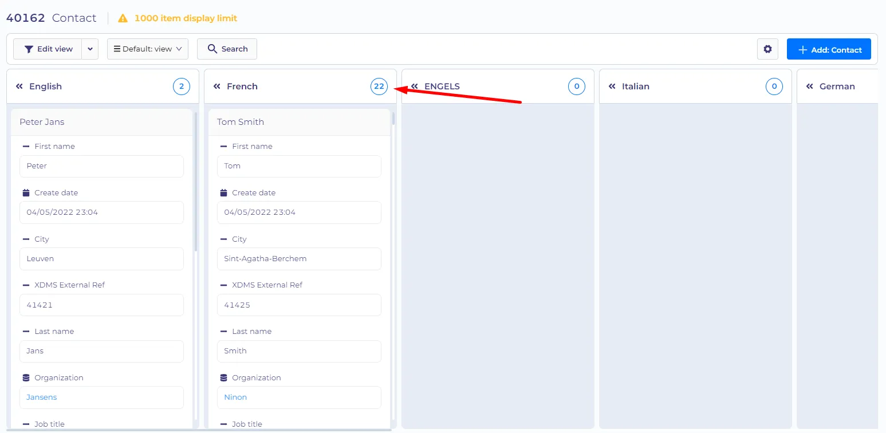
Task: Click the warning triangle icon for display limit
Action: 123,18
